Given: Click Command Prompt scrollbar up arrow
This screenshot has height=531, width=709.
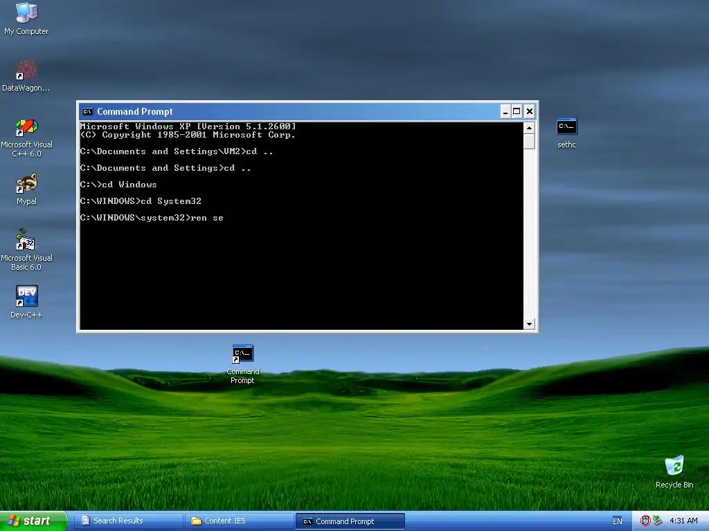Looking at the screenshot, I should coord(529,128).
